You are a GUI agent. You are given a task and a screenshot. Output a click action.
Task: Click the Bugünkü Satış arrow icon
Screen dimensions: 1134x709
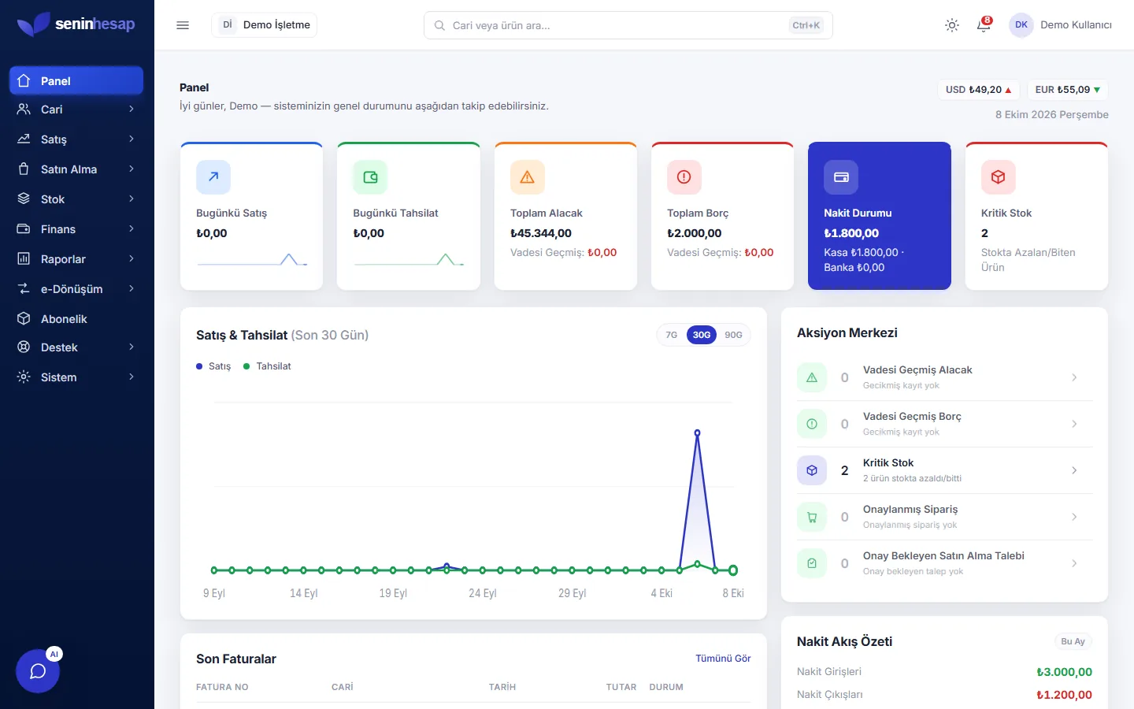(213, 177)
